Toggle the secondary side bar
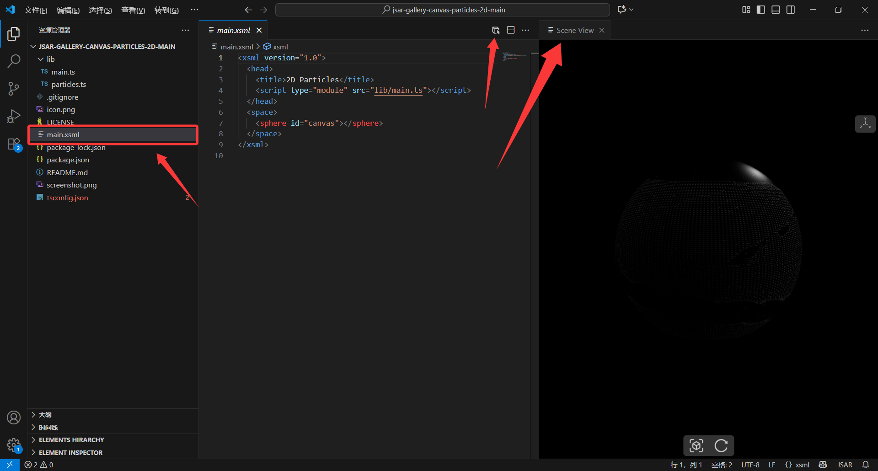The width and height of the screenshot is (878, 471). pos(791,10)
